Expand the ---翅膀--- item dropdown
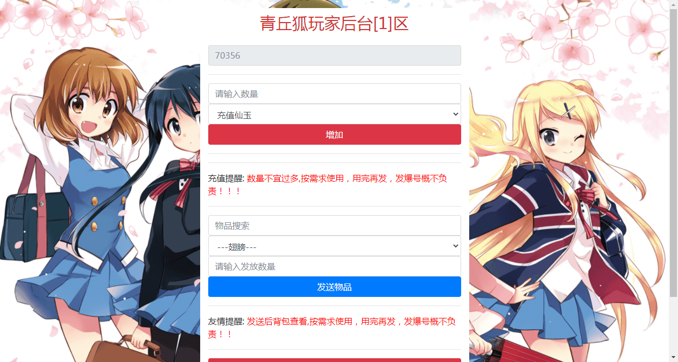The width and height of the screenshot is (678, 362). [x=334, y=246]
